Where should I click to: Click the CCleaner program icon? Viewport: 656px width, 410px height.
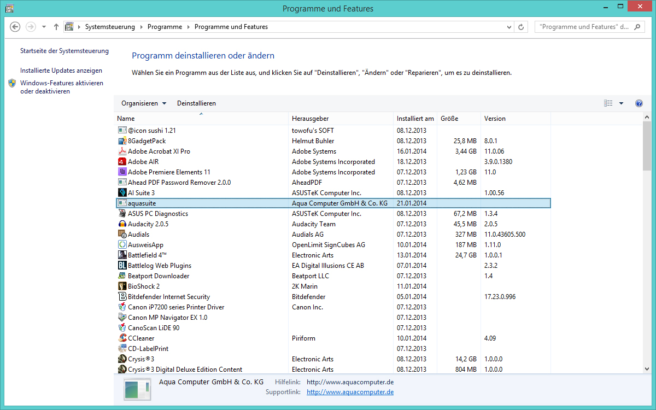coord(122,338)
